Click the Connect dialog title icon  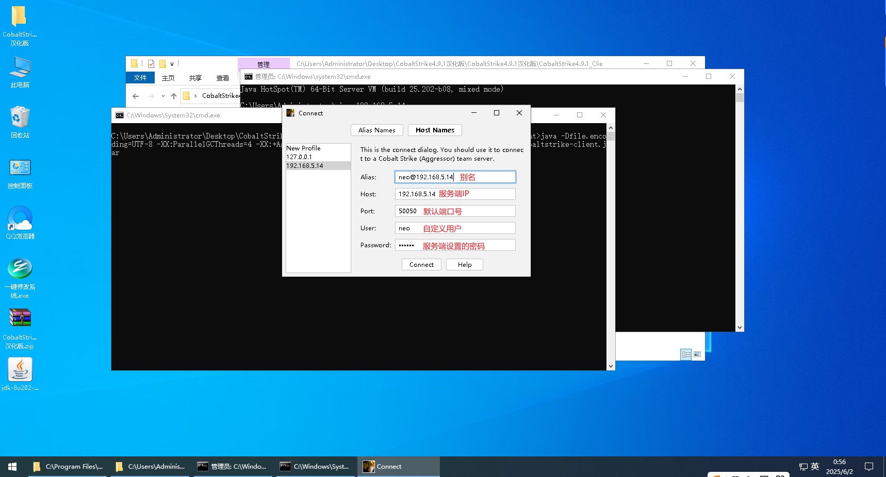(x=290, y=113)
